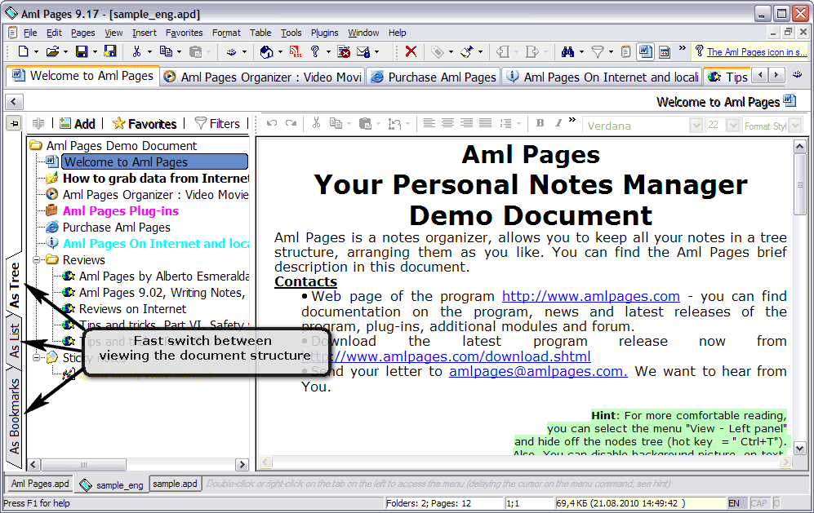
Task: Collapse the Reviews folder node
Action: pos(37,259)
